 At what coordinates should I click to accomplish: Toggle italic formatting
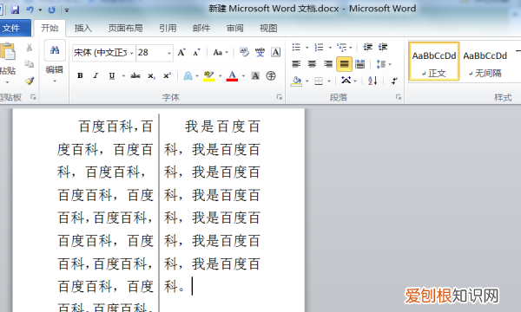click(96, 76)
